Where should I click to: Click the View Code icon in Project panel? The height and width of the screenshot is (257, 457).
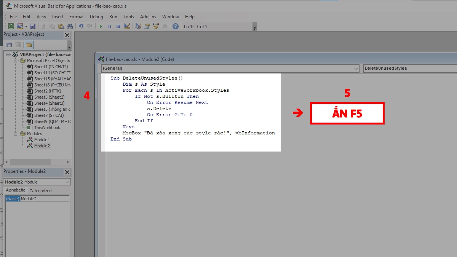(9, 45)
